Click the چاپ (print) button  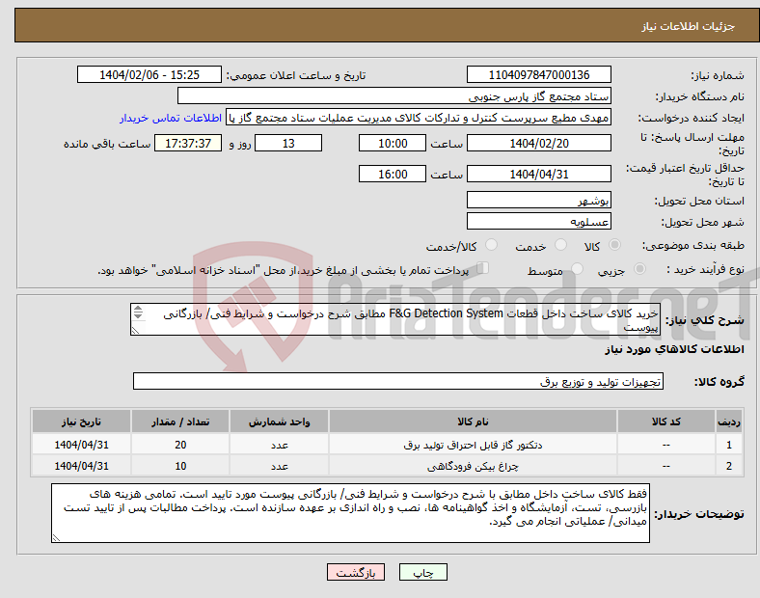422,572
